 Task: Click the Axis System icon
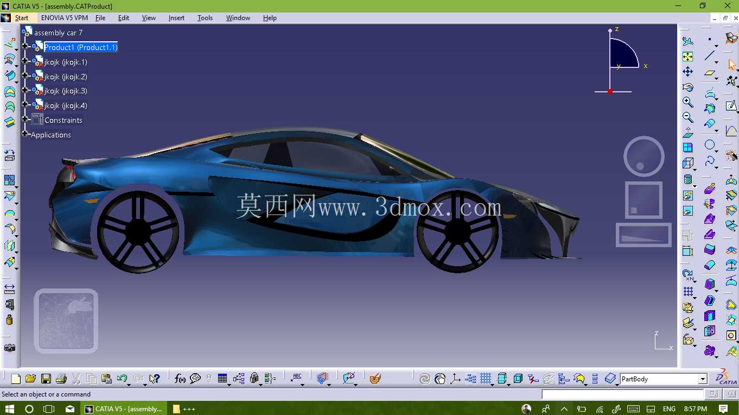coord(455,379)
